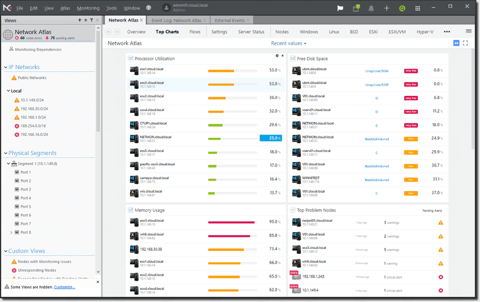Viewport: 480px width, 302px height.
Task: Click NETMON.cloud.local 25.0% highlighted value
Action: (271, 138)
